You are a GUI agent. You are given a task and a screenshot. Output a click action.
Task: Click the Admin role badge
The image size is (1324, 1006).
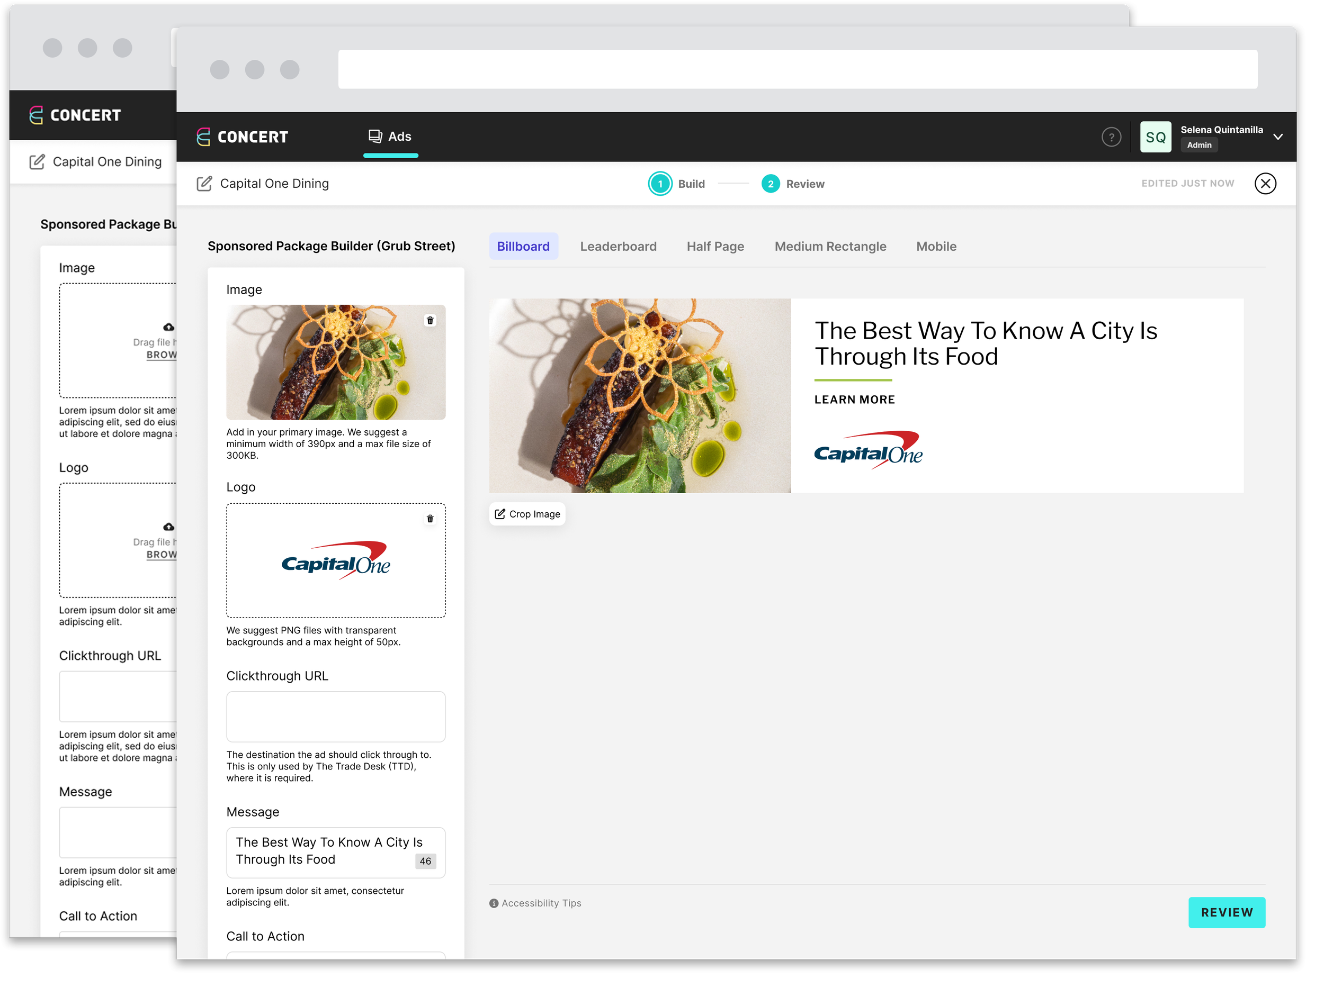pyautogui.click(x=1199, y=145)
